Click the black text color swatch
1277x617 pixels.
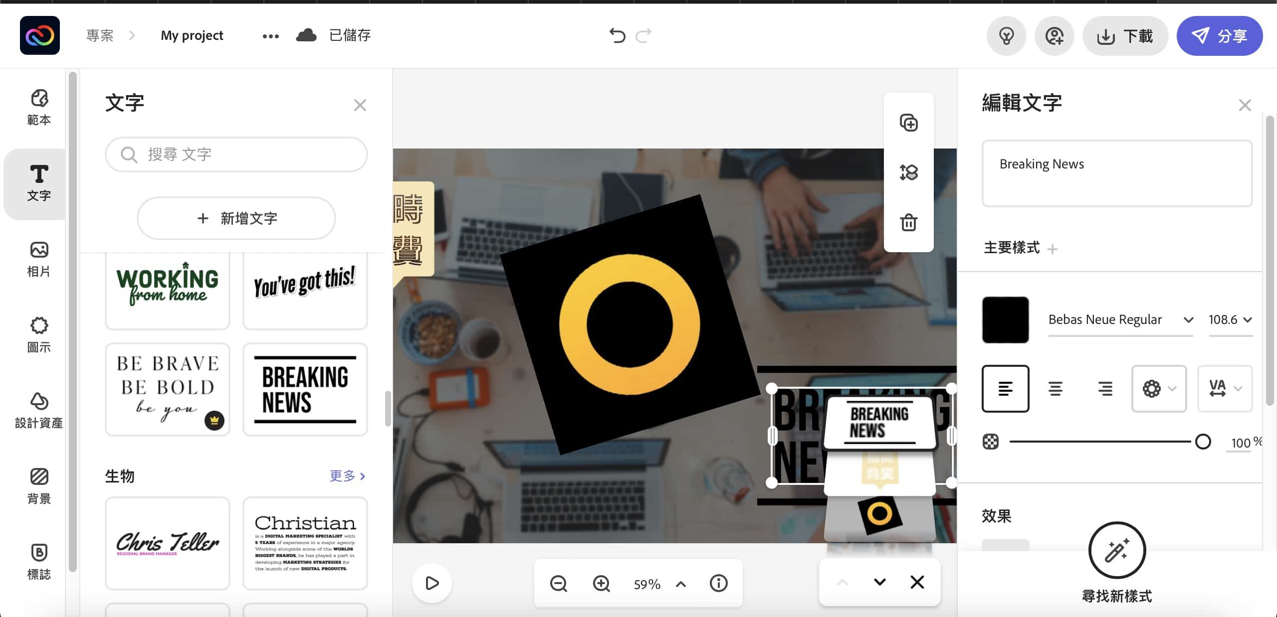point(1005,320)
